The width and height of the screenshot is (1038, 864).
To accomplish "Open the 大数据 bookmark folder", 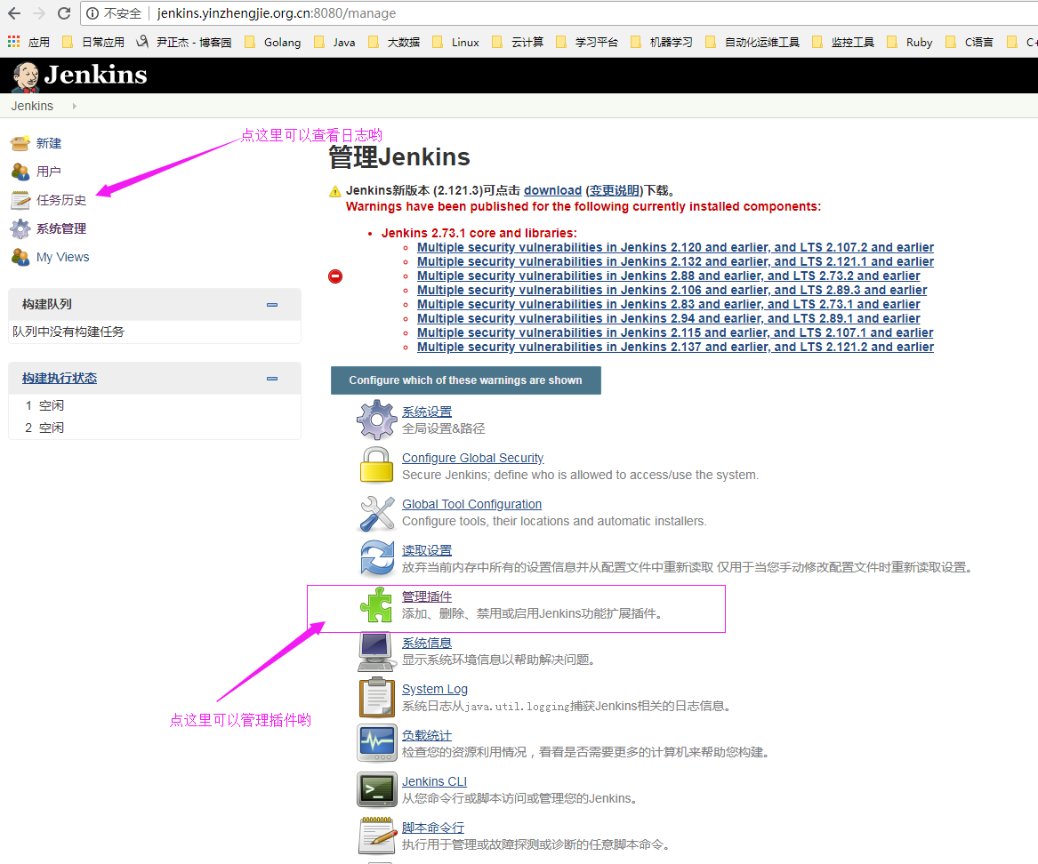I will 394,43.
